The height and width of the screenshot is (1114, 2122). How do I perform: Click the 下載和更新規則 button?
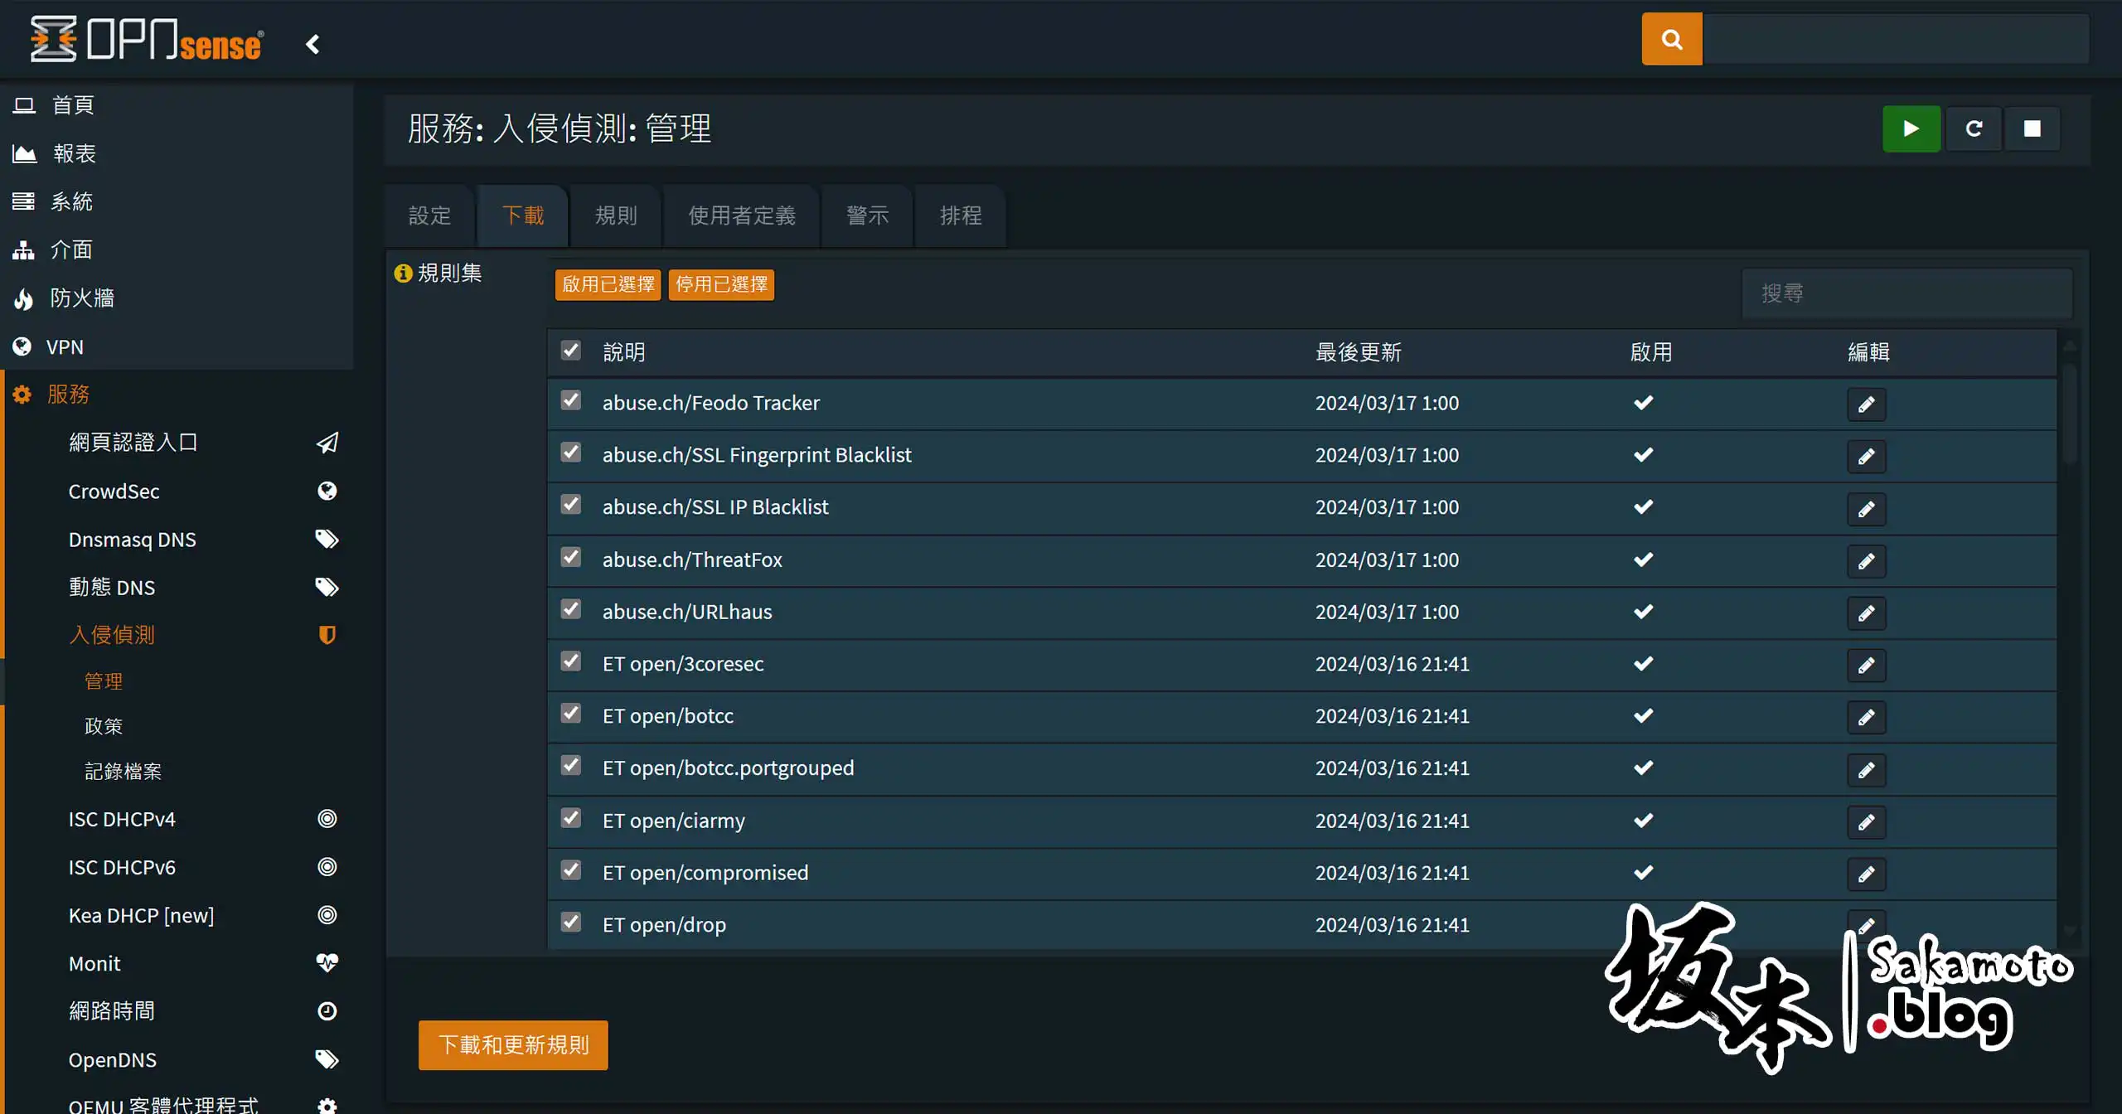(512, 1044)
